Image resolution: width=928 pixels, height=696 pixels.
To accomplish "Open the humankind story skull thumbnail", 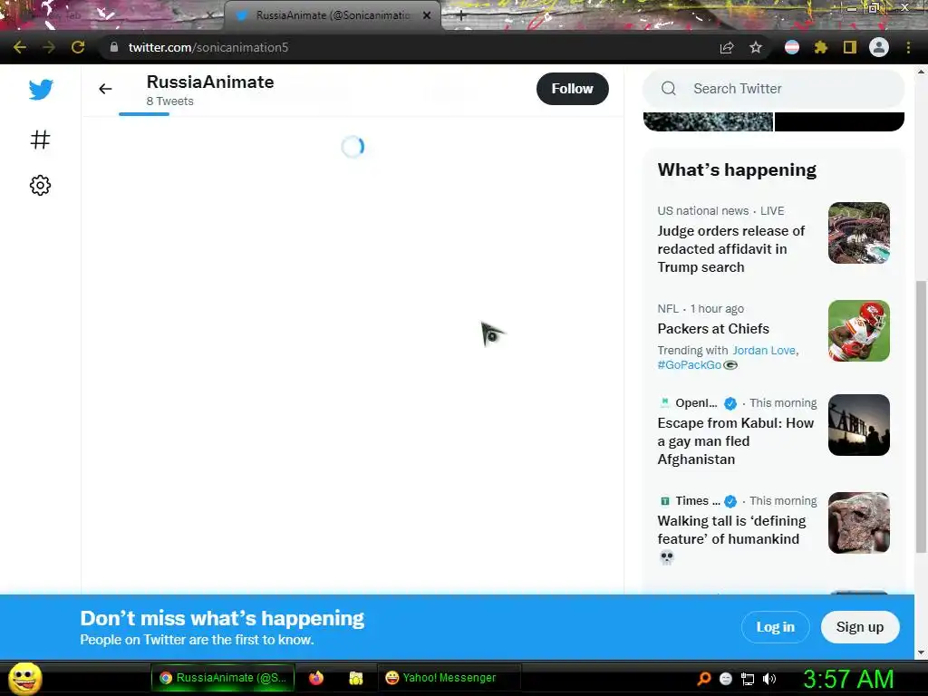I will pyautogui.click(x=859, y=523).
